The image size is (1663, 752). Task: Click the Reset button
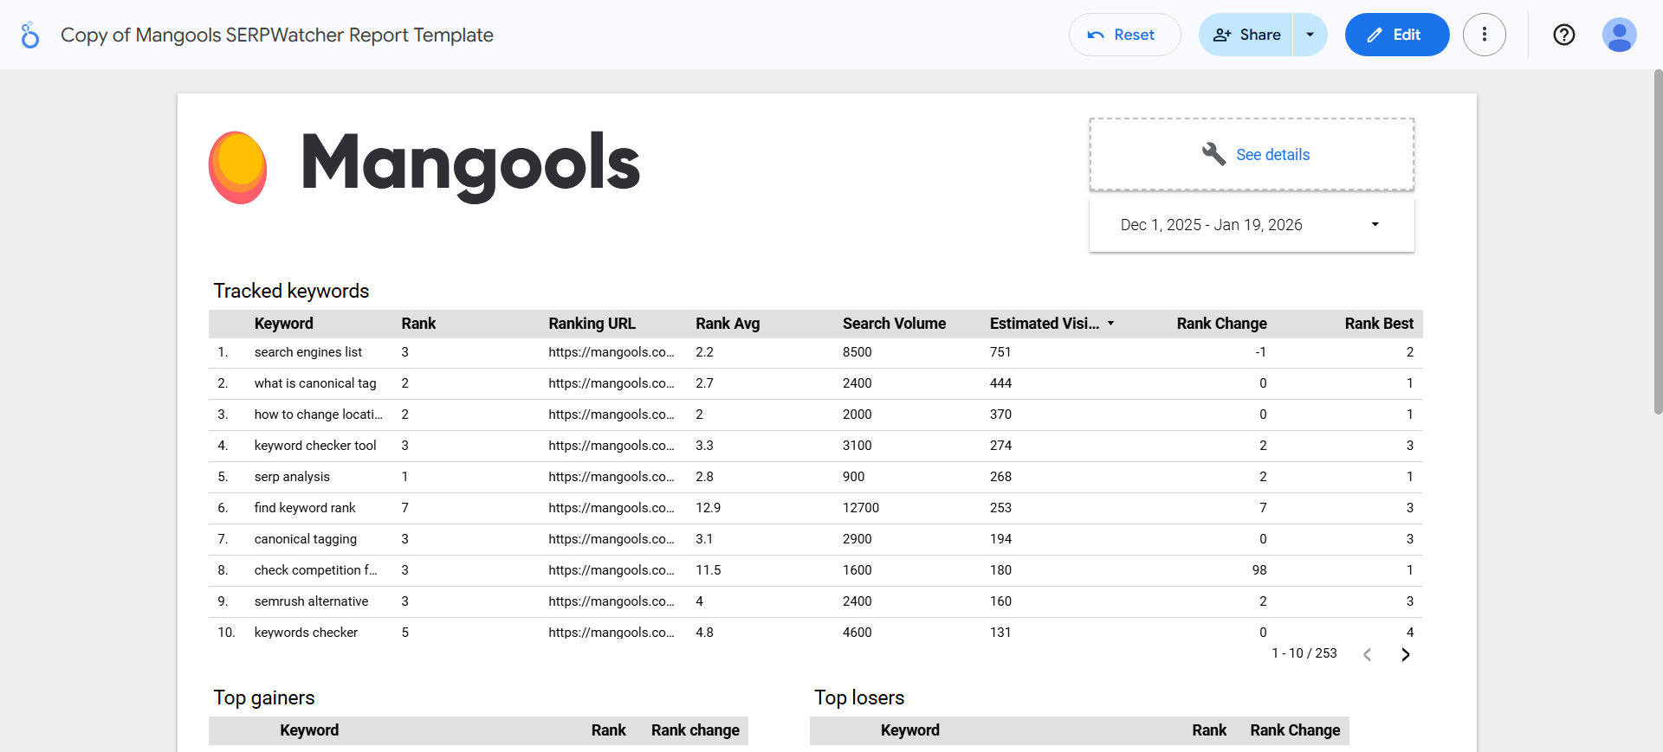pyautogui.click(x=1123, y=35)
